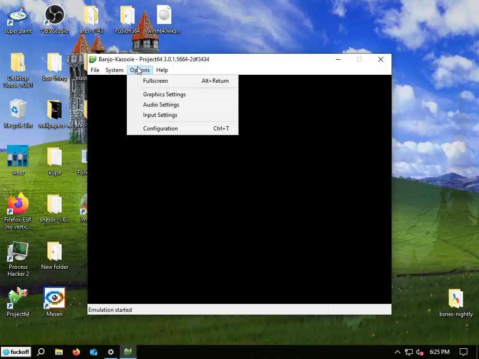Click the Emulation started status text
This screenshot has height=359, width=479.
click(x=110, y=310)
